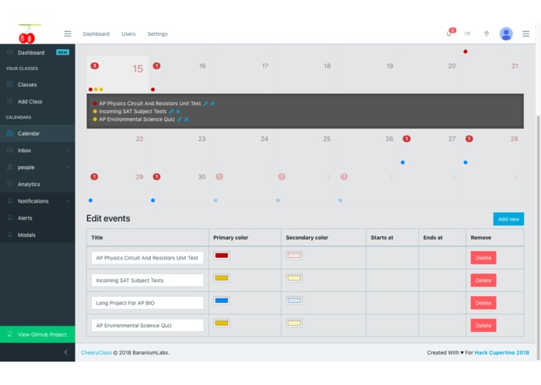Viewport: 541px width, 385px height.
Task: Edit AP Environmental Science Quiz pencil icon
Action: point(179,119)
